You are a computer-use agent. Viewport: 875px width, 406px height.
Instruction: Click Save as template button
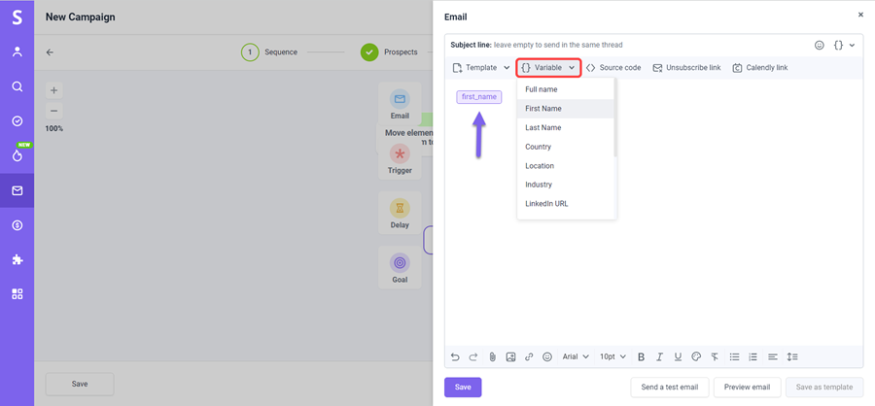click(x=824, y=387)
